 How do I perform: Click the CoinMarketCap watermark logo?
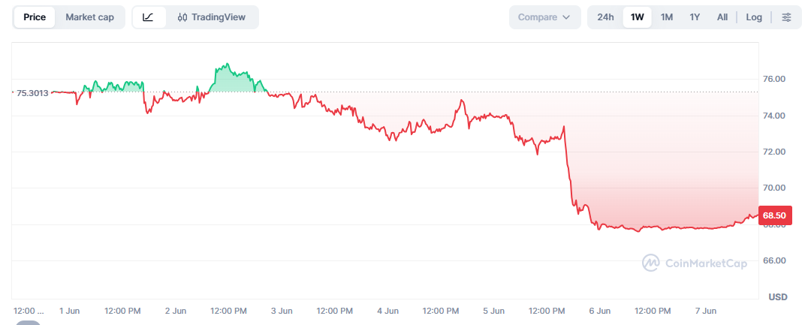[650, 263]
